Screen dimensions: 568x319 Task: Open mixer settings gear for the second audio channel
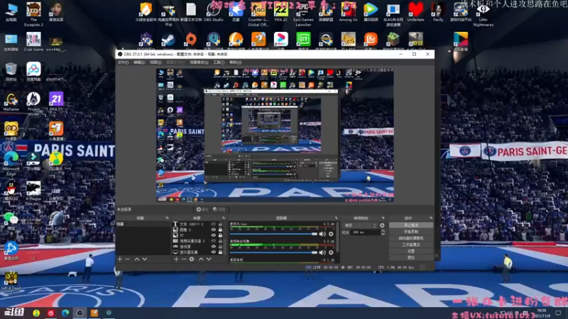[331, 252]
